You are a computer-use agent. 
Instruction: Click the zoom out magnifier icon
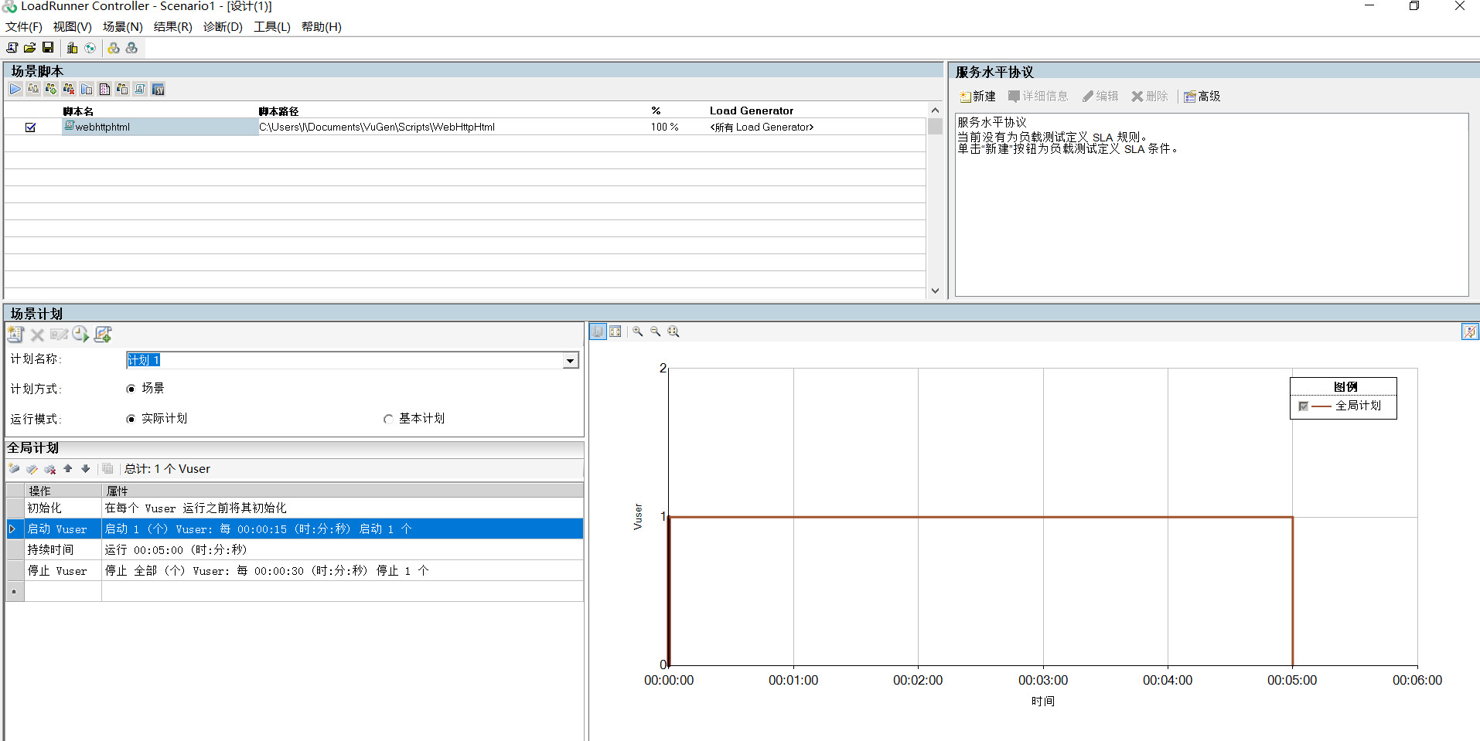pyautogui.click(x=655, y=331)
